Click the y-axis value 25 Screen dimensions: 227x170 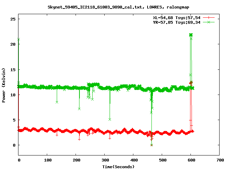[13, 19]
